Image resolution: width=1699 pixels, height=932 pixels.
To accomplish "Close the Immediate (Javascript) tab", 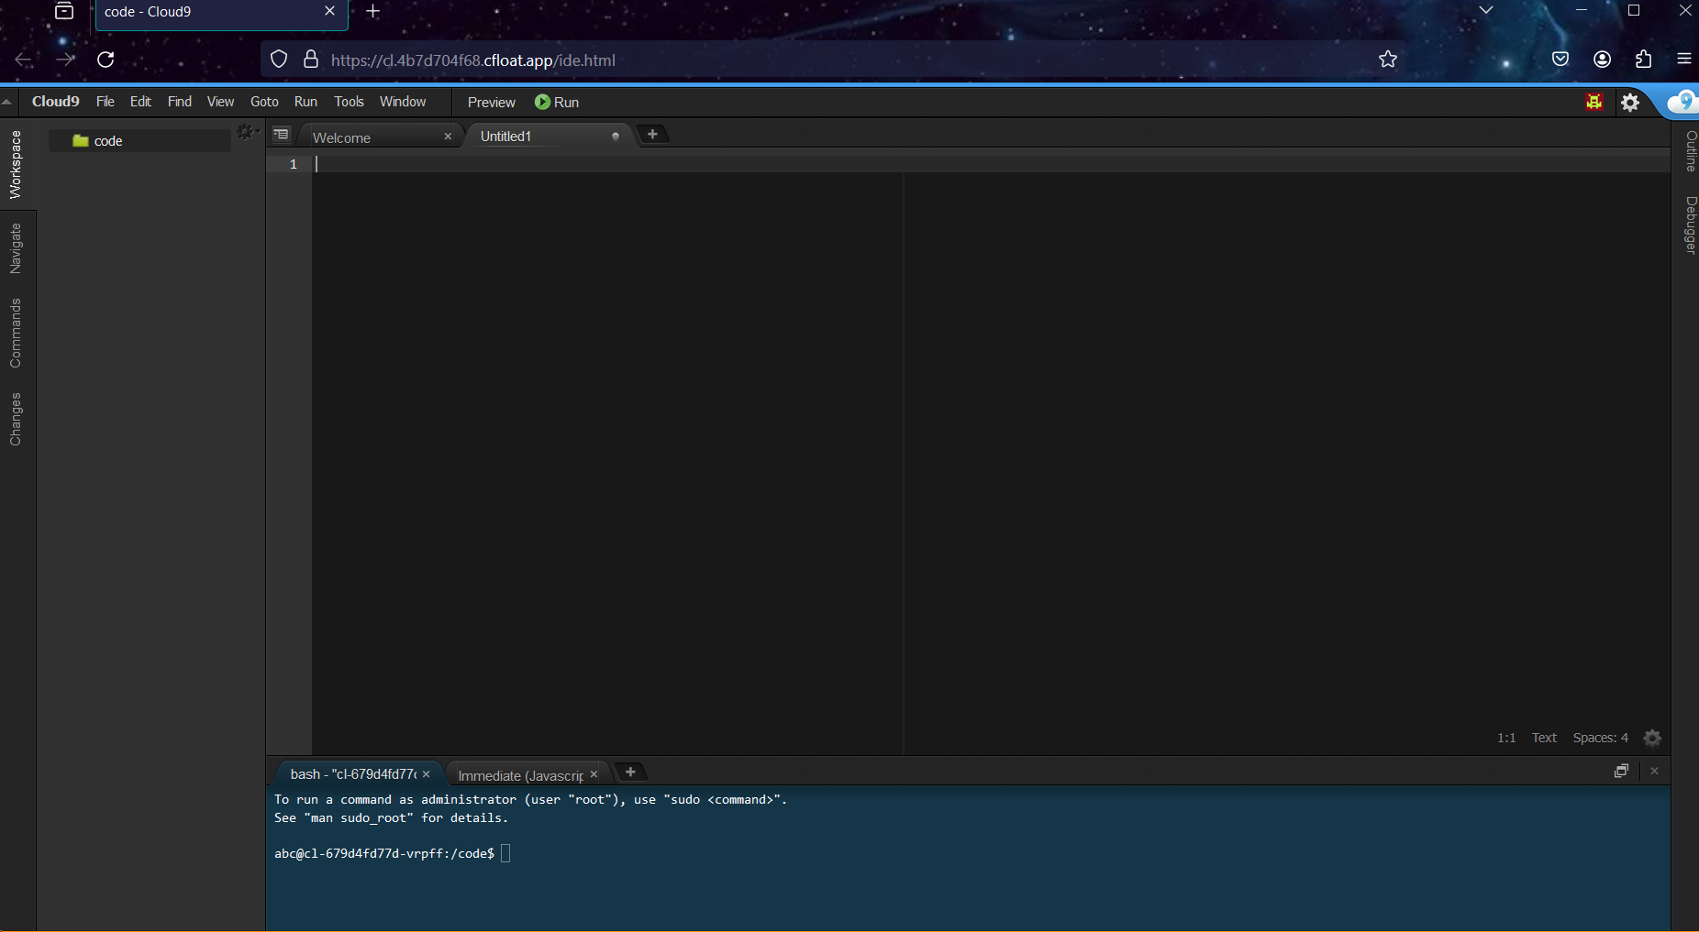I will (594, 774).
